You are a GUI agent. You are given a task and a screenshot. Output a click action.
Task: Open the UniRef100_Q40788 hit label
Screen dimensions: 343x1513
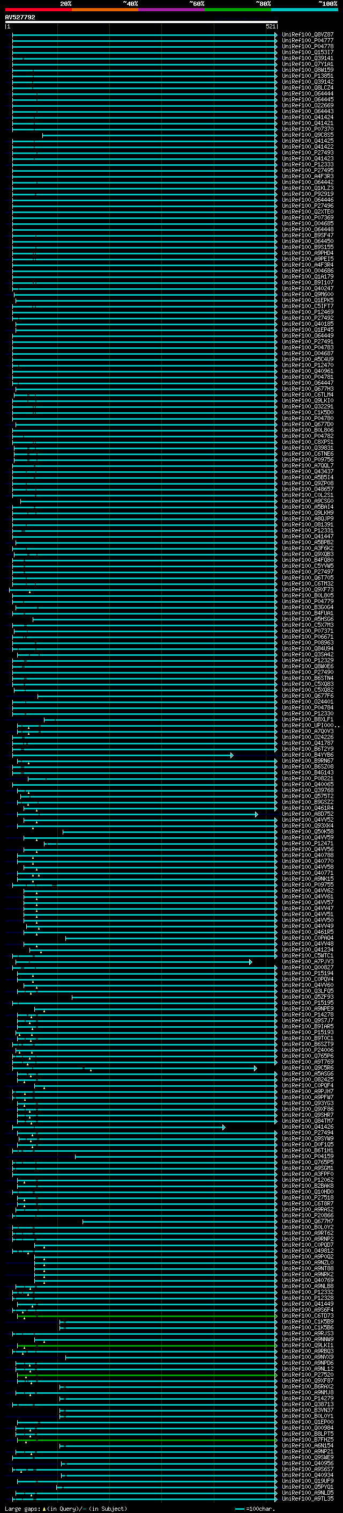308,855
